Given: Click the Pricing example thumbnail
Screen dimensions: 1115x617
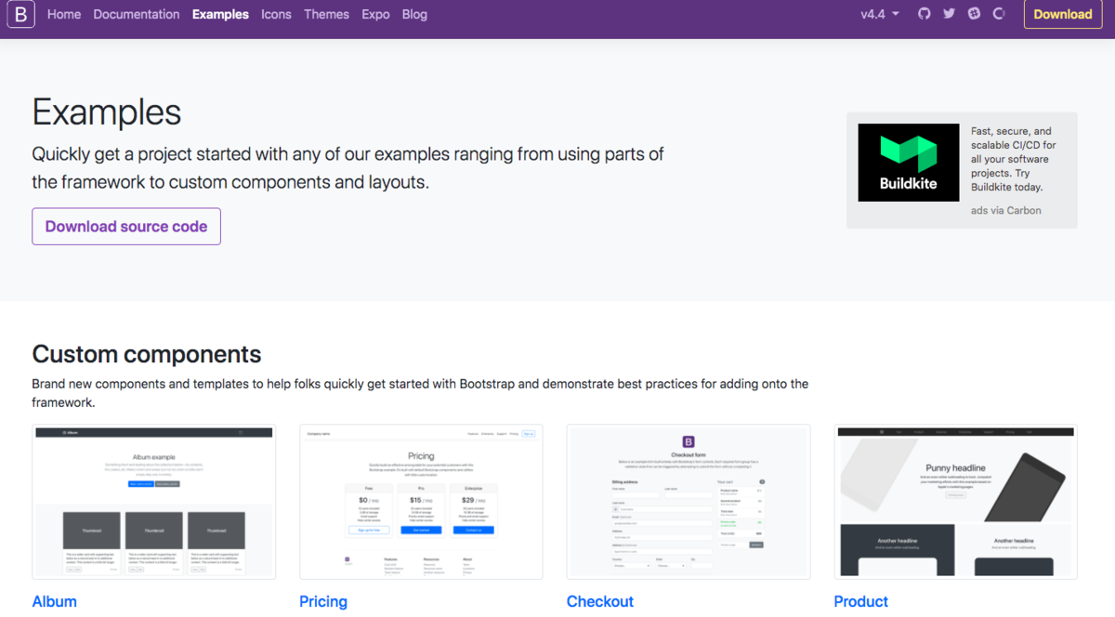Looking at the screenshot, I should 421,502.
